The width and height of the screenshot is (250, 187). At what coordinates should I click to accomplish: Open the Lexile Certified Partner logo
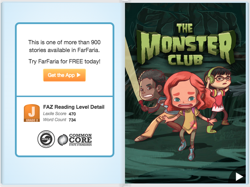pos(46,139)
